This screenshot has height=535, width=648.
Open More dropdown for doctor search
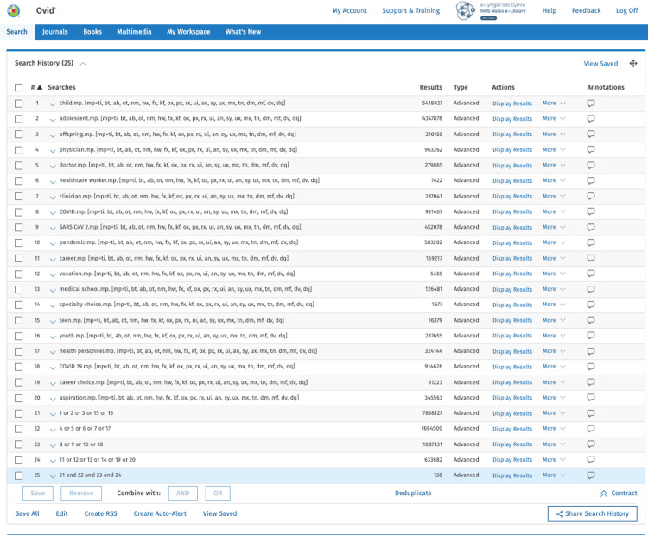tap(554, 165)
